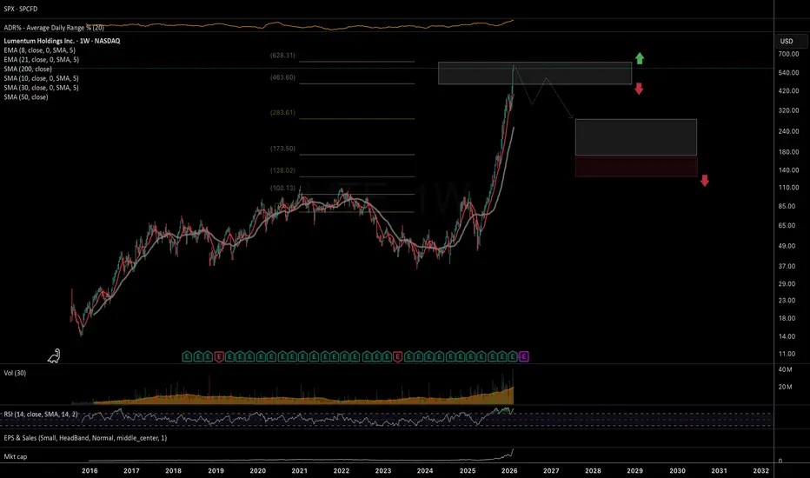Click 2030 on the time axis
Image resolution: width=810 pixels, height=478 pixels.
pos(677,470)
